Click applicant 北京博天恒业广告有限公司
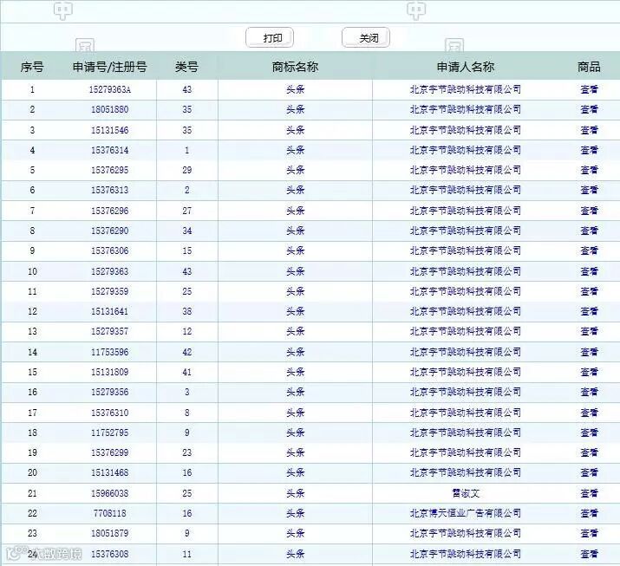This screenshot has height=566, width=620. tap(466, 513)
